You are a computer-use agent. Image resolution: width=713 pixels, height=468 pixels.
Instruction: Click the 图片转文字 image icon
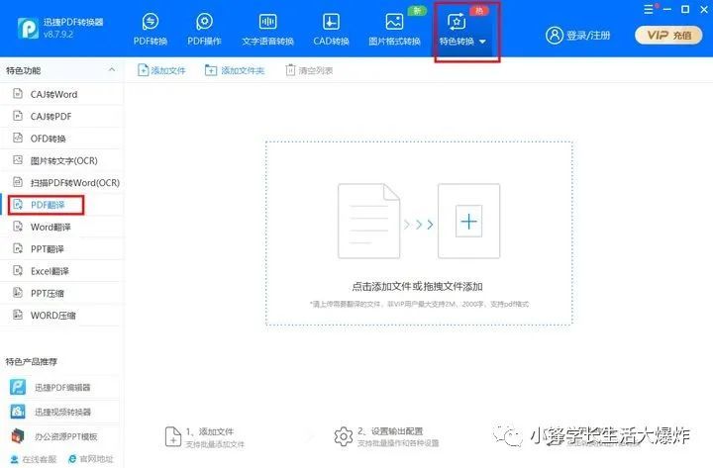coord(18,160)
